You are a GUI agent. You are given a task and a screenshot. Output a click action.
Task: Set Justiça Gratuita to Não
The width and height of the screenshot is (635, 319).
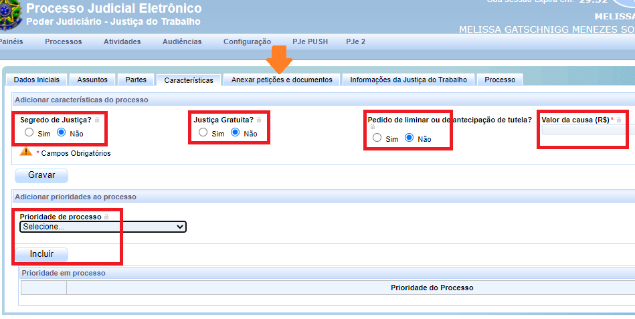[x=236, y=133]
